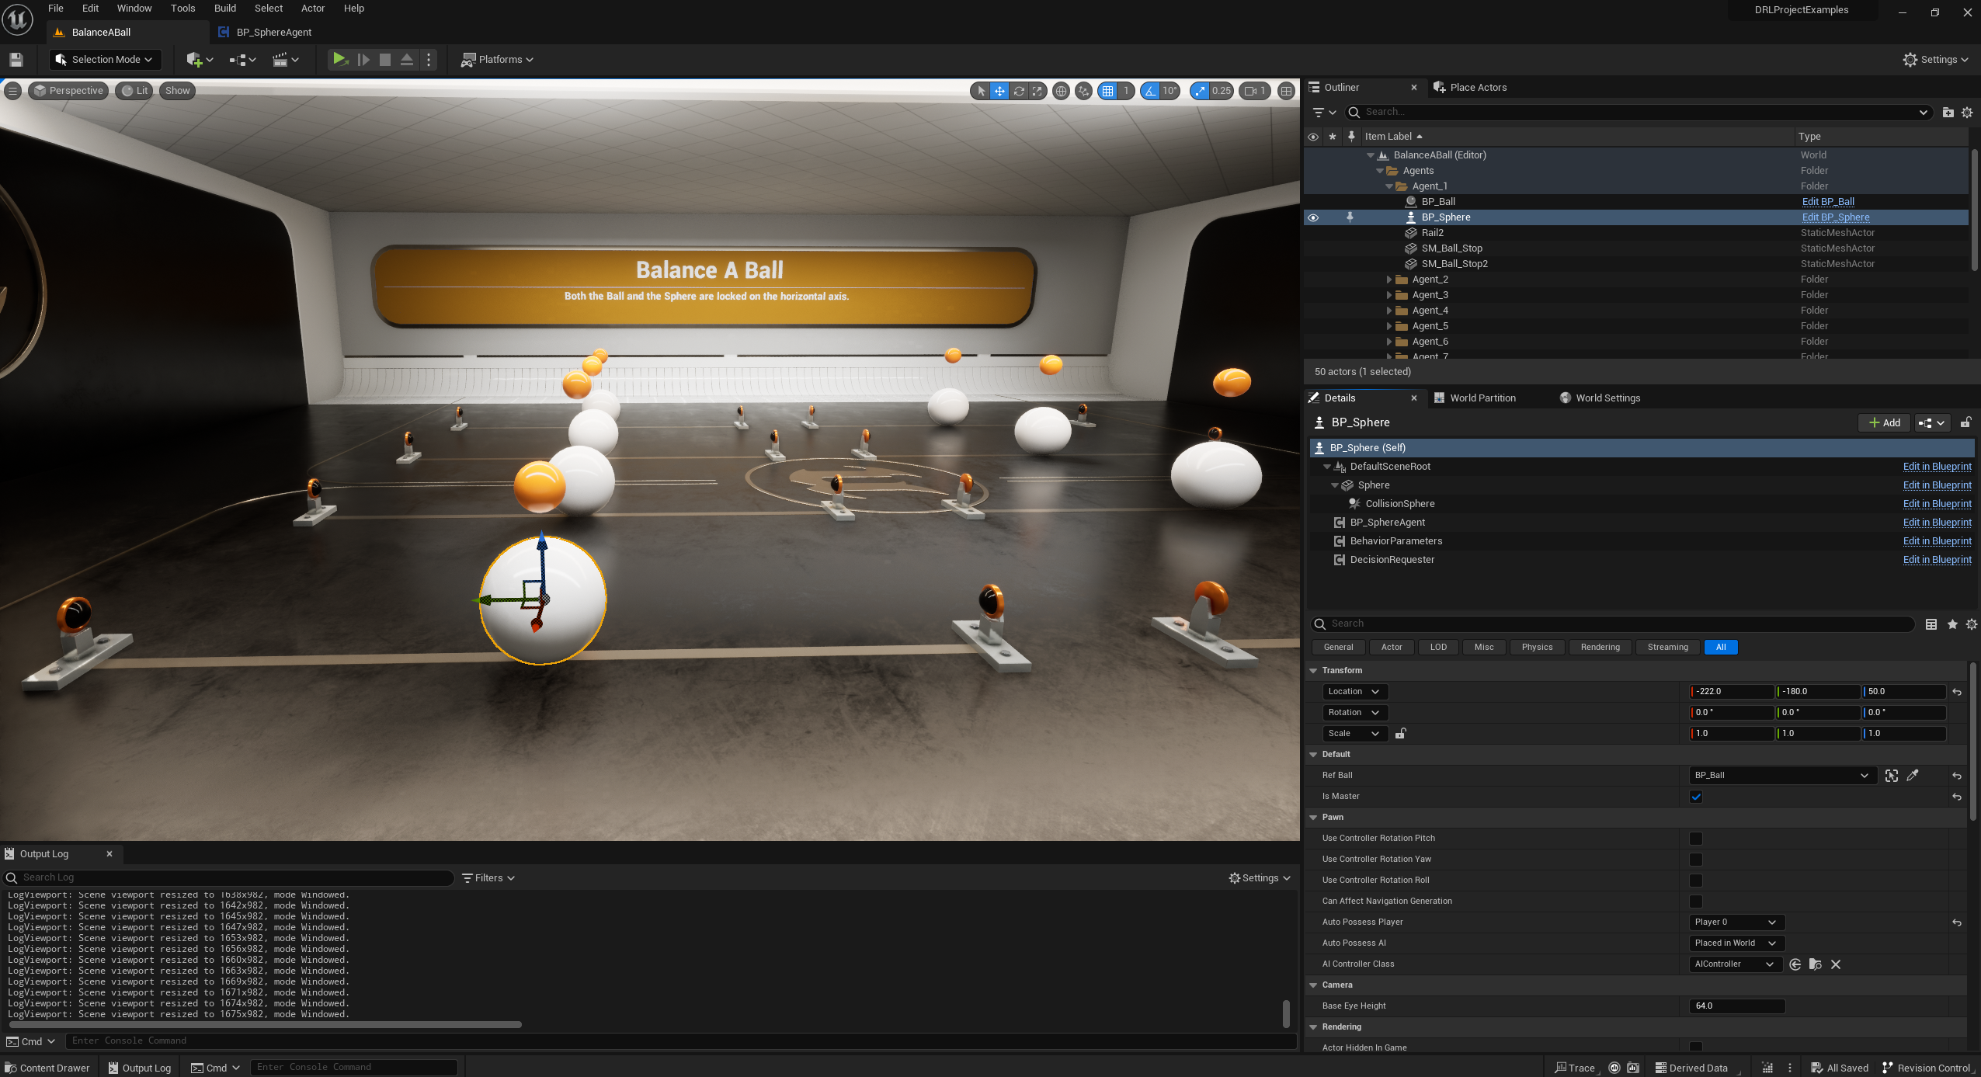Image resolution: width=1981 pixels, height=1077 pixels.
Task: Open the Selection Mode dropdown
Action: point(105,60)
